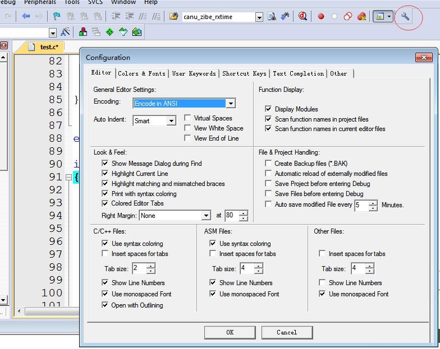Click the Enable/Disable Breakpoint white circle
This screenshot has width=440, height=349.
334,17
